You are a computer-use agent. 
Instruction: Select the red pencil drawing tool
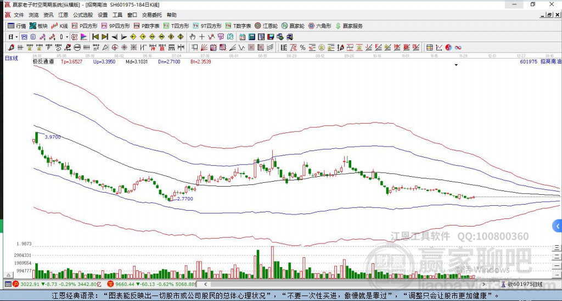[x=11, y=48]
